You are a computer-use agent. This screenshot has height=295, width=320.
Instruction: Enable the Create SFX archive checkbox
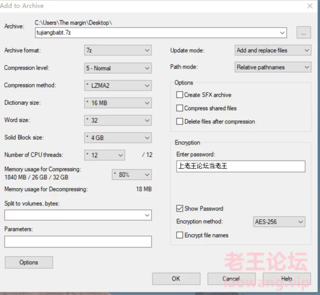[x=179, y=95]
